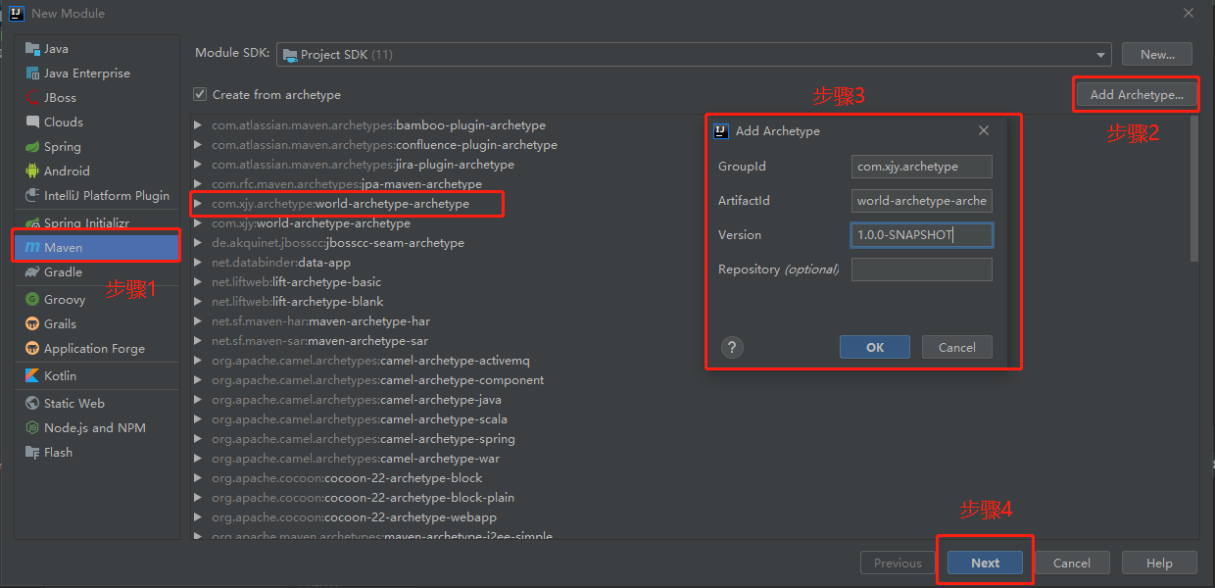Screen dimensions: 1215x588
Task: Select the camel-archetype-activemq archetype
Action: point(370,361)
